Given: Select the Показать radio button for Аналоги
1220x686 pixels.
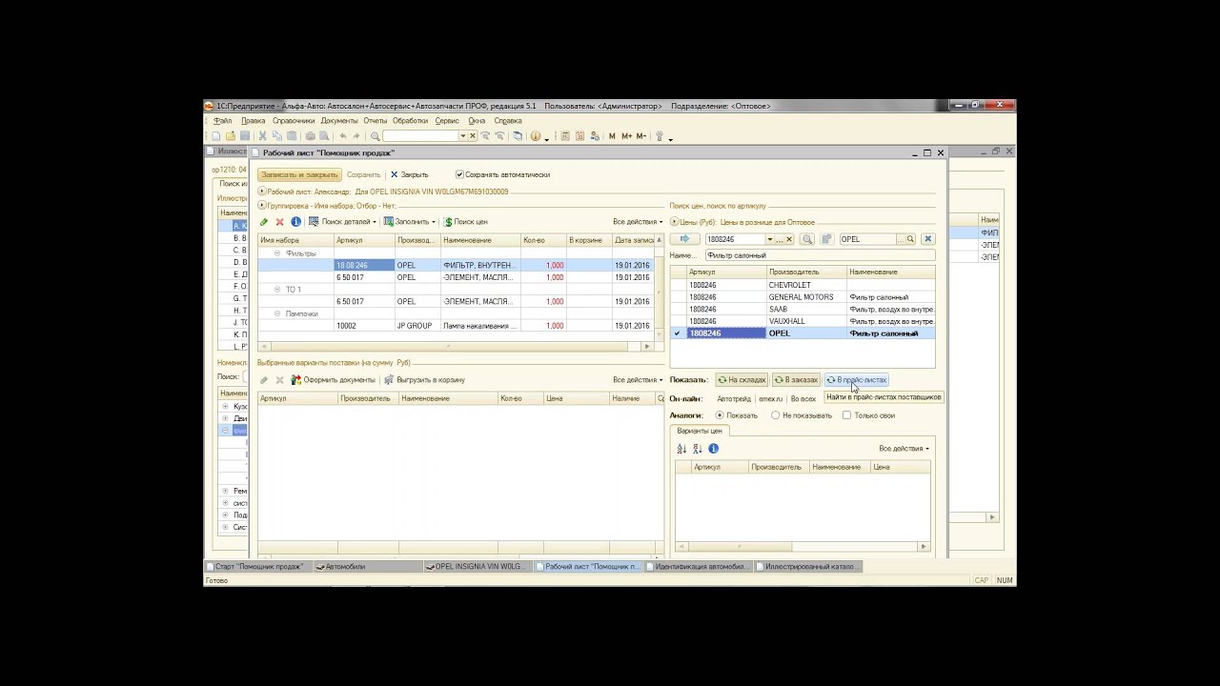Looking at the screenshot, I should pos(719,415).
